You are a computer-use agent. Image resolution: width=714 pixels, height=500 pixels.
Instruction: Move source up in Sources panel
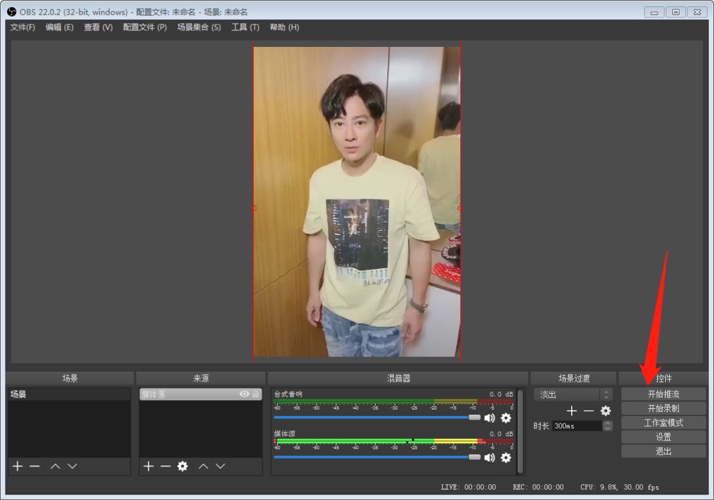[x=204, y=466]
